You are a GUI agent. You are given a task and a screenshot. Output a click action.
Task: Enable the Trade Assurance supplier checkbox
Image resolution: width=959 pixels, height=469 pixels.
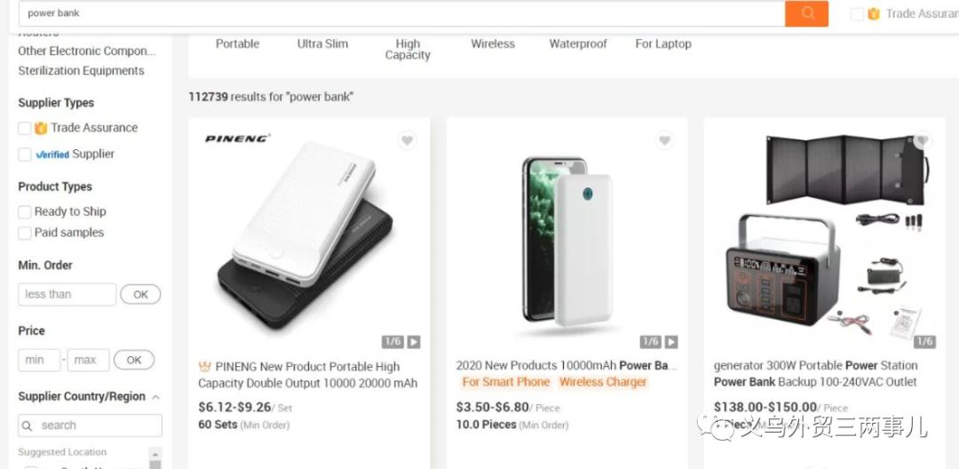click(x=25, y=128)
